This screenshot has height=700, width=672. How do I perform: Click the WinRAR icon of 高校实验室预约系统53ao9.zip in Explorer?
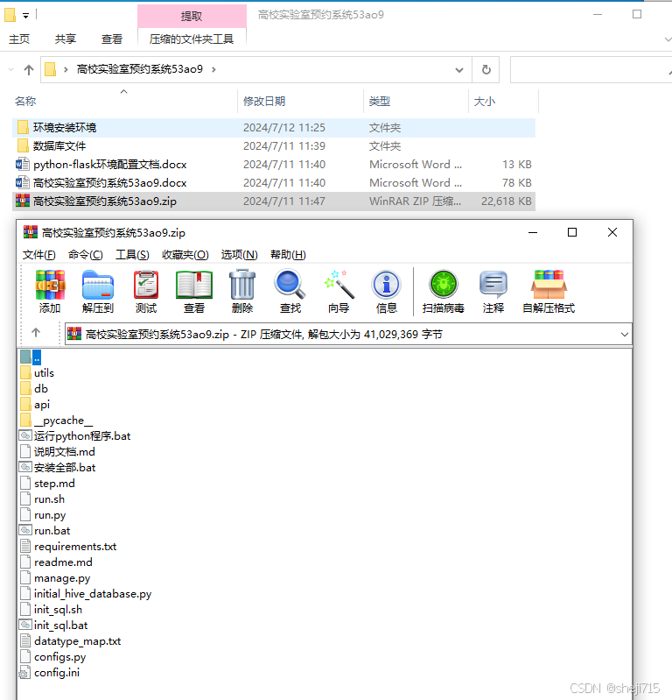point(22,201)
